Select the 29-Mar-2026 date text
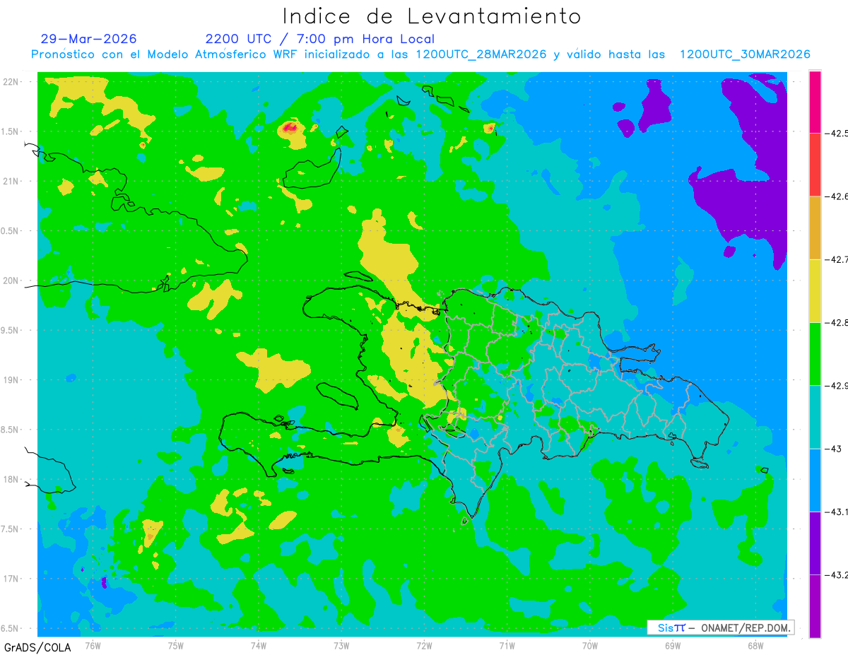 tap(89, 39)
